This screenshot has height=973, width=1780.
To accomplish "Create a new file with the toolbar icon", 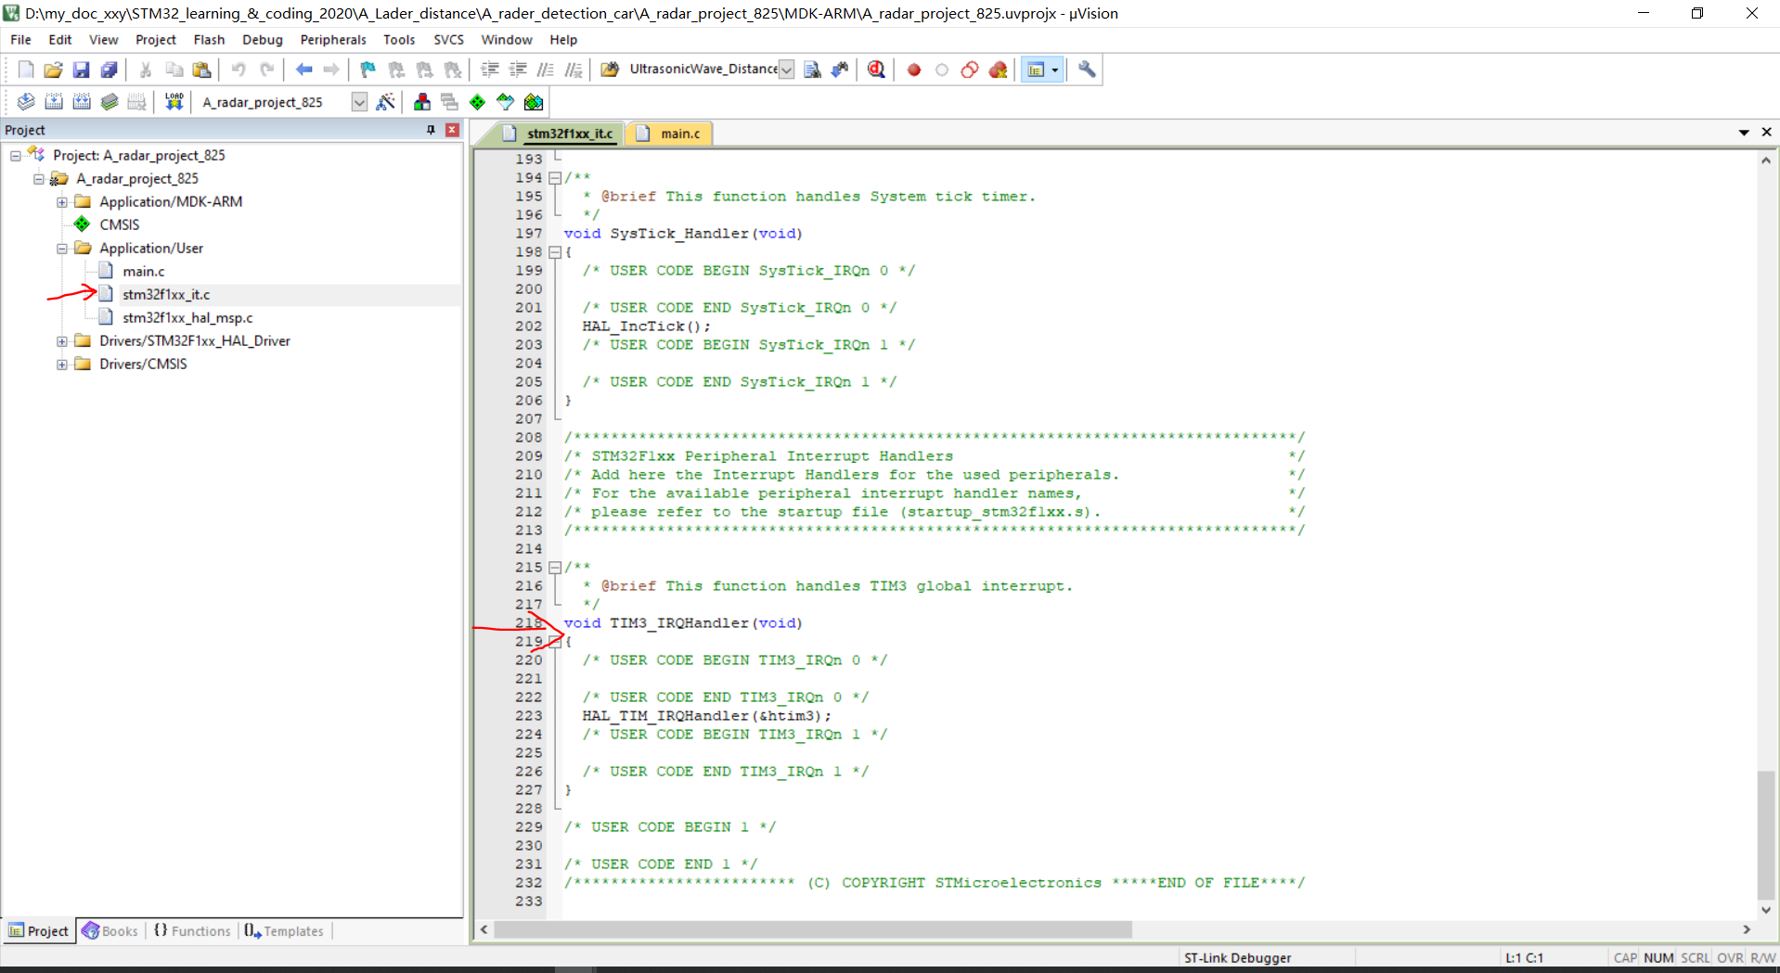I will click(26, 70).
